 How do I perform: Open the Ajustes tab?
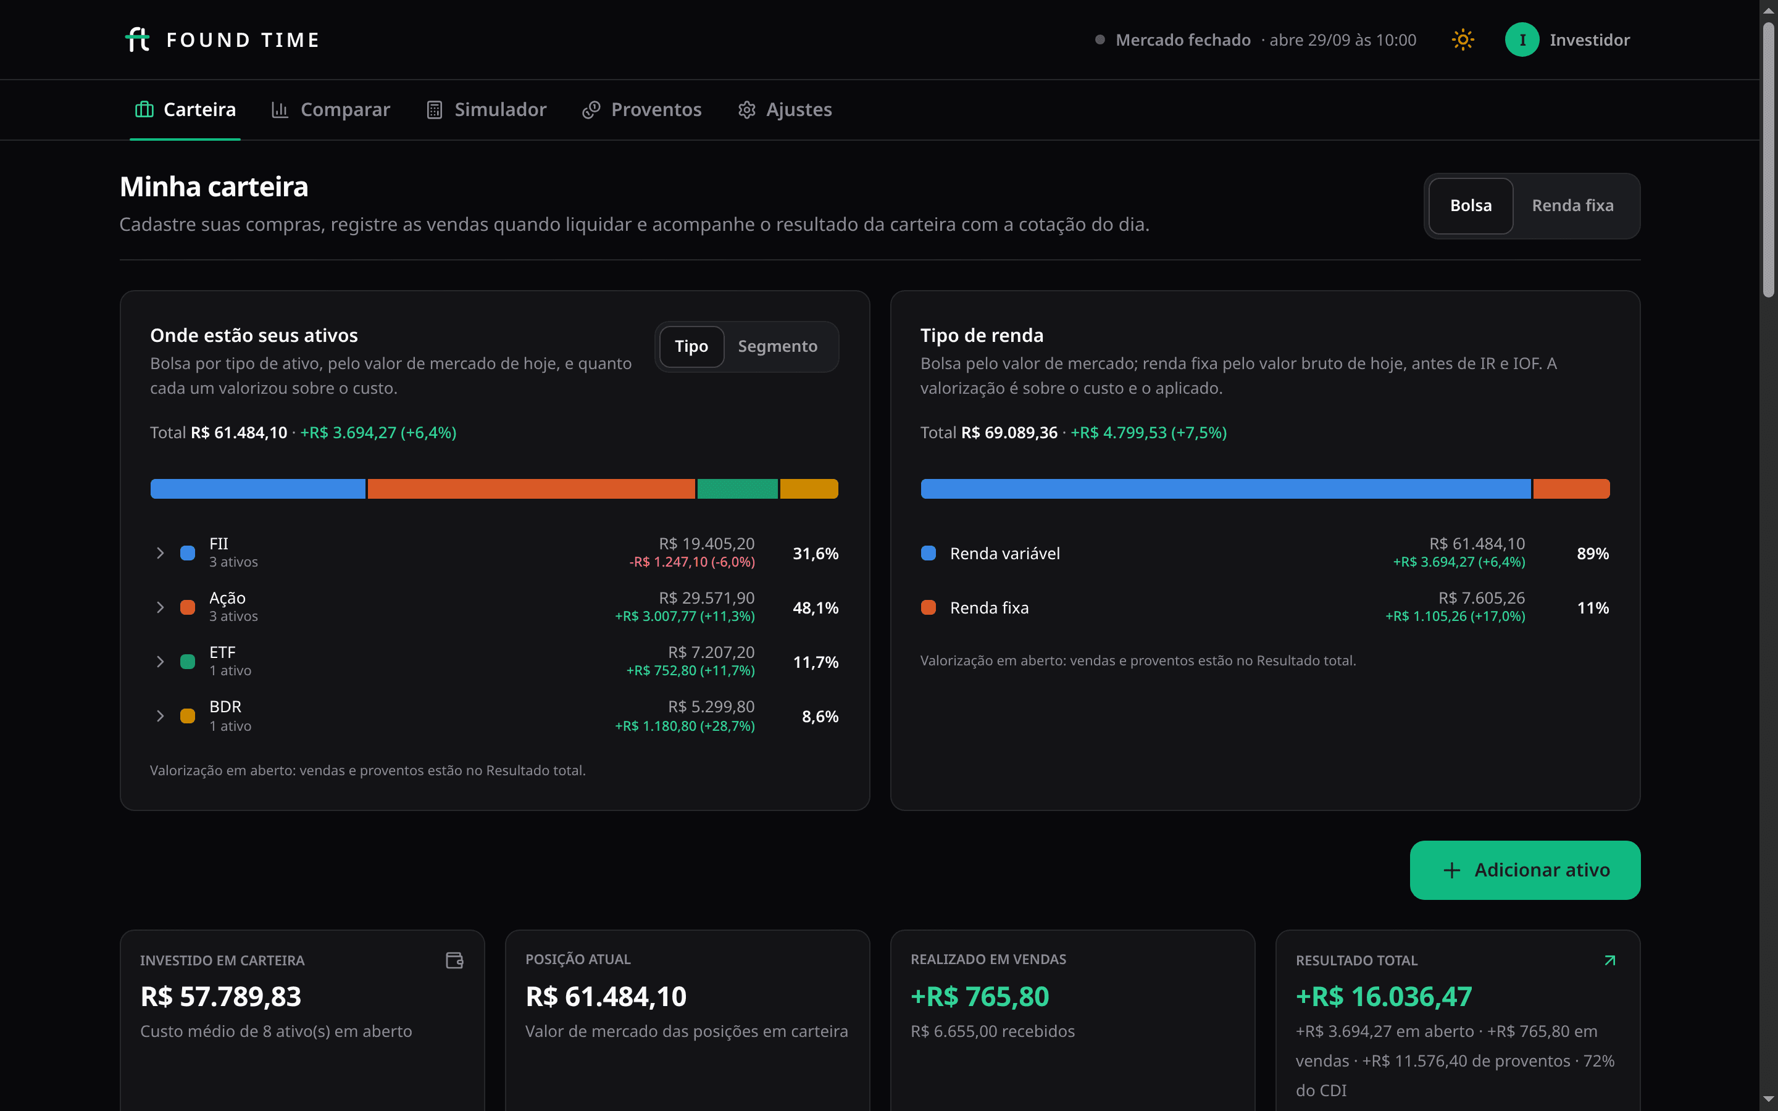tap(785, 109)
